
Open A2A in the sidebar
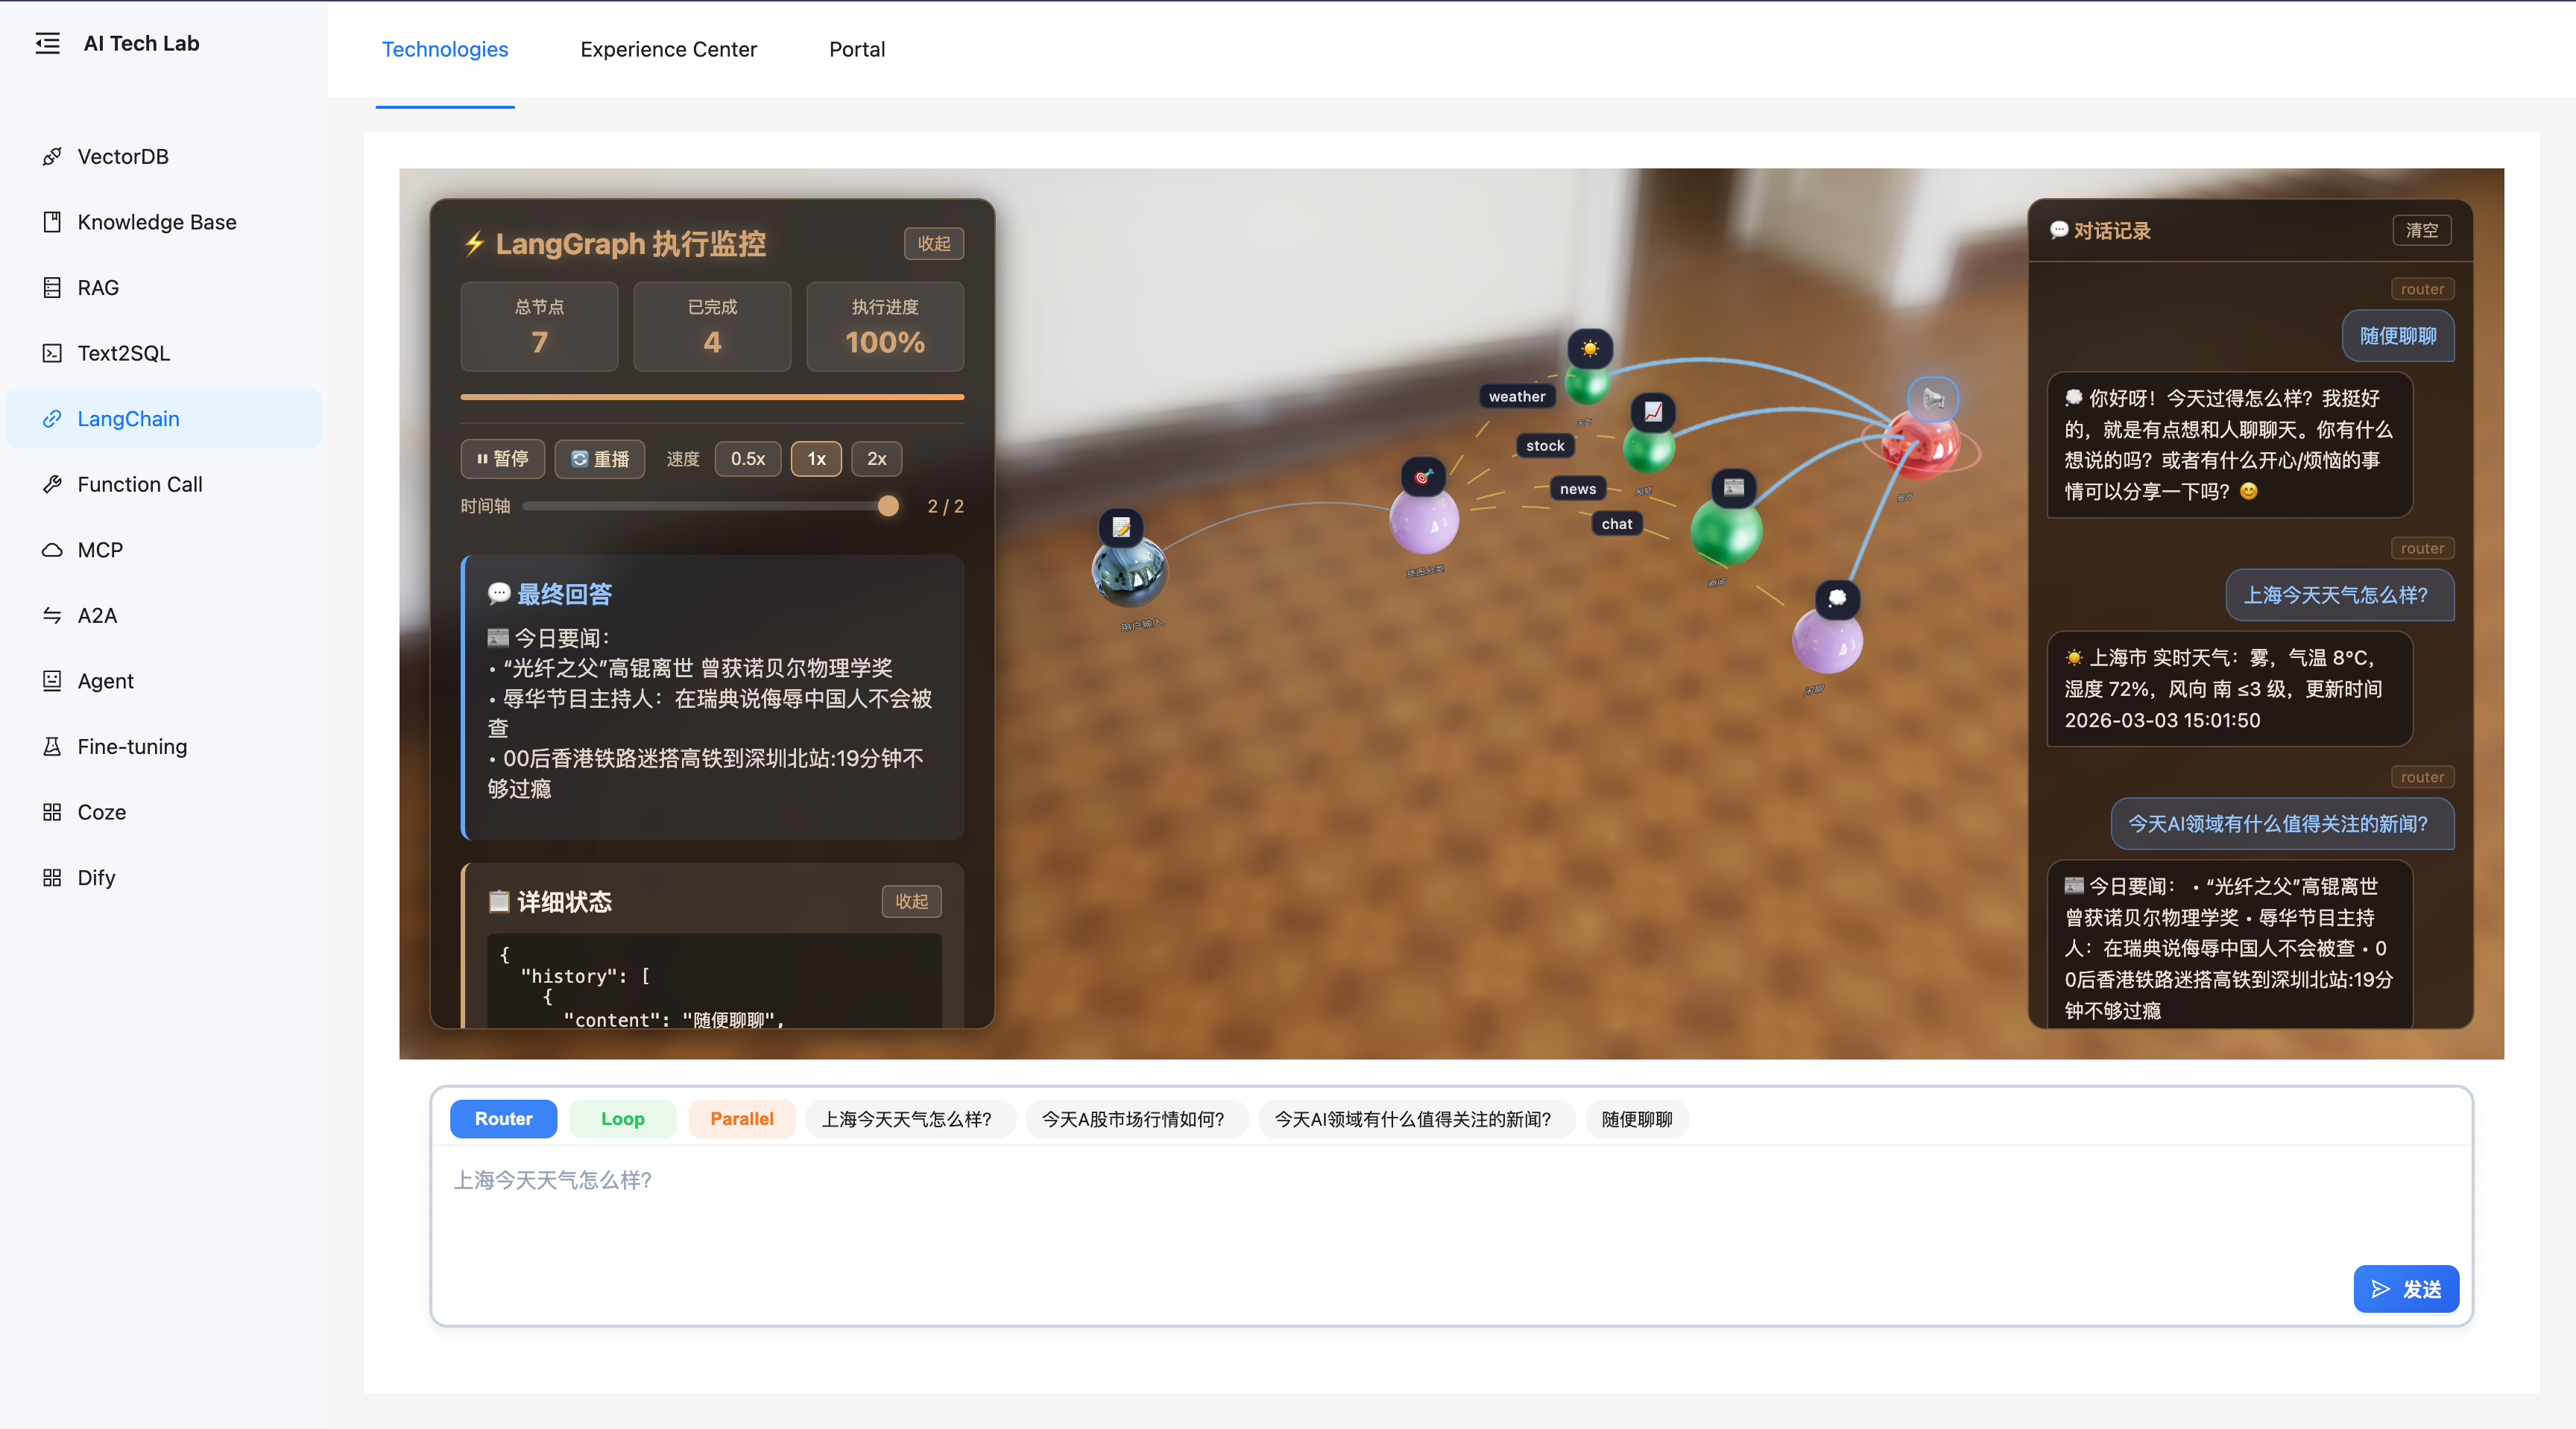(x=164, y=615)
